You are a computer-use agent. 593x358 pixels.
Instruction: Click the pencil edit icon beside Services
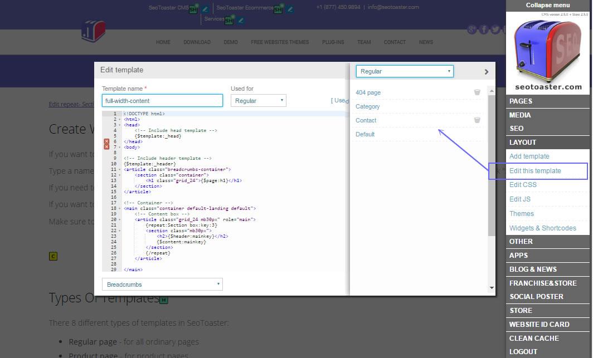241,20
